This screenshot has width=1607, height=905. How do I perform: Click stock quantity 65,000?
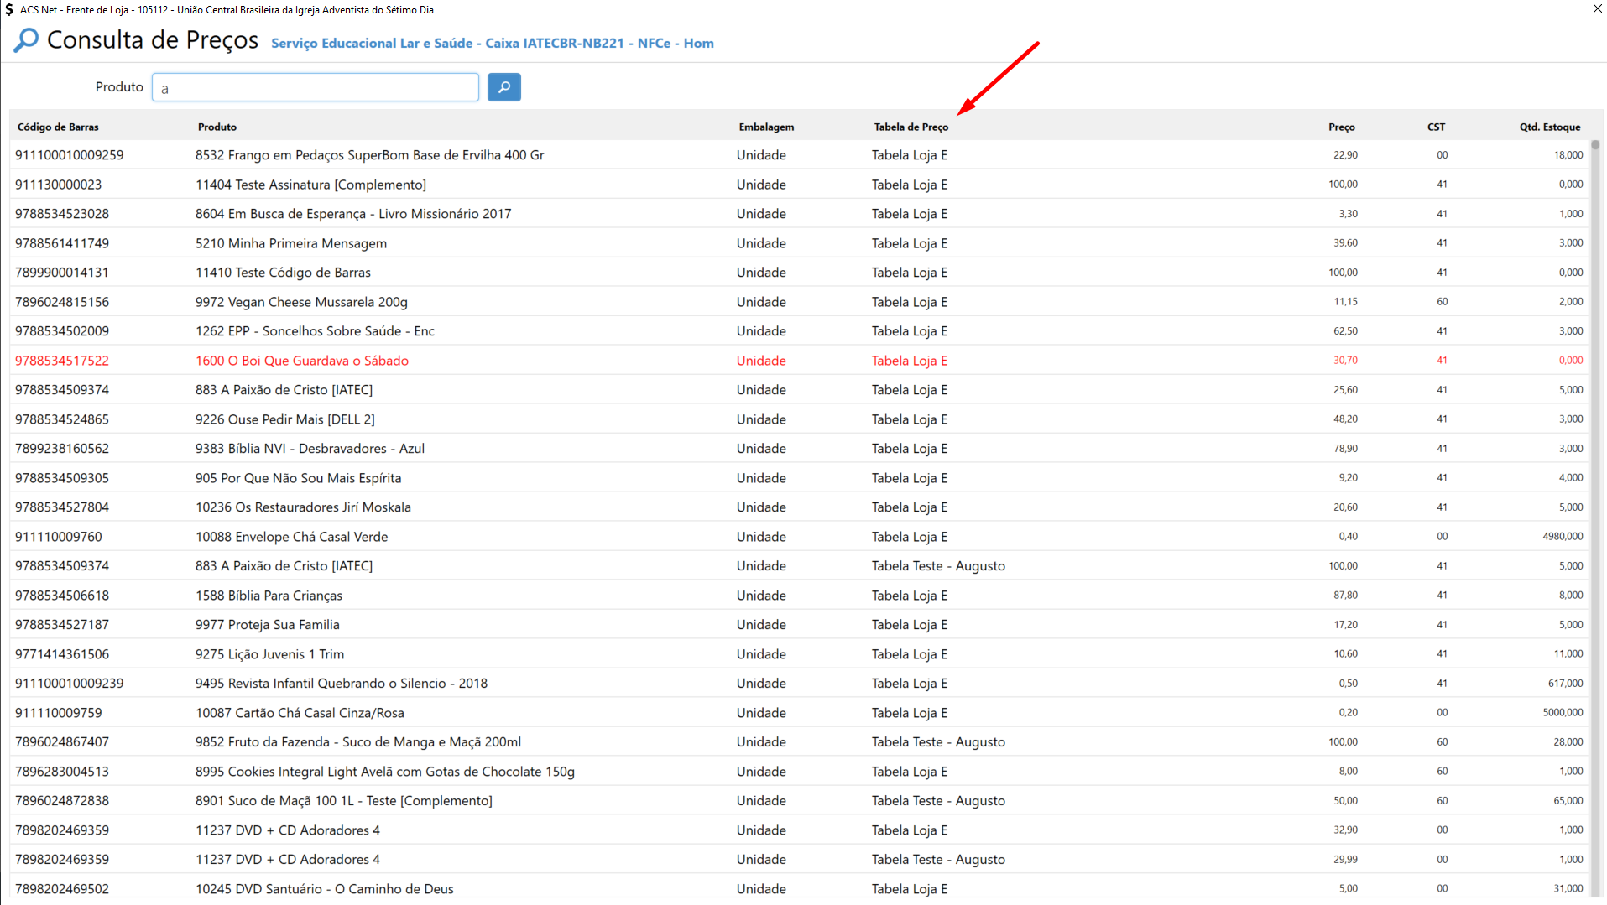pyautogui.click(x=1568, y=801)
